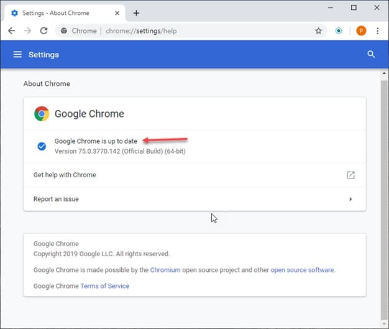Open Get help with Chrome

[x=194, y=175]
